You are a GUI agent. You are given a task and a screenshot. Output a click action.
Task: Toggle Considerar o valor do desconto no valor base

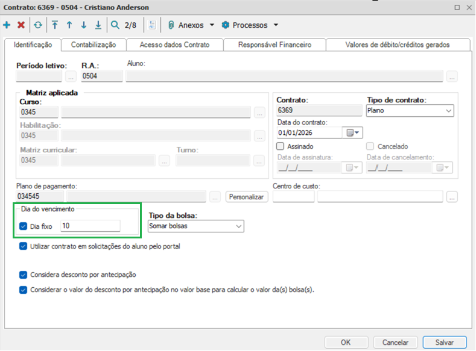click(x=23, y=290)
